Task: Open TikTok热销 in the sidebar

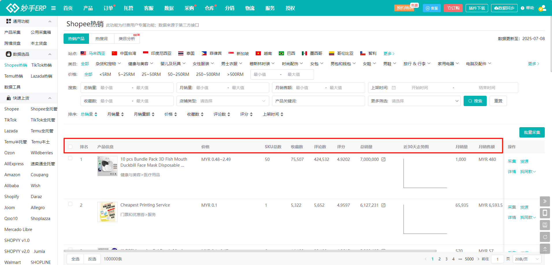Action: pyautogui.click(x=42, y=65)
